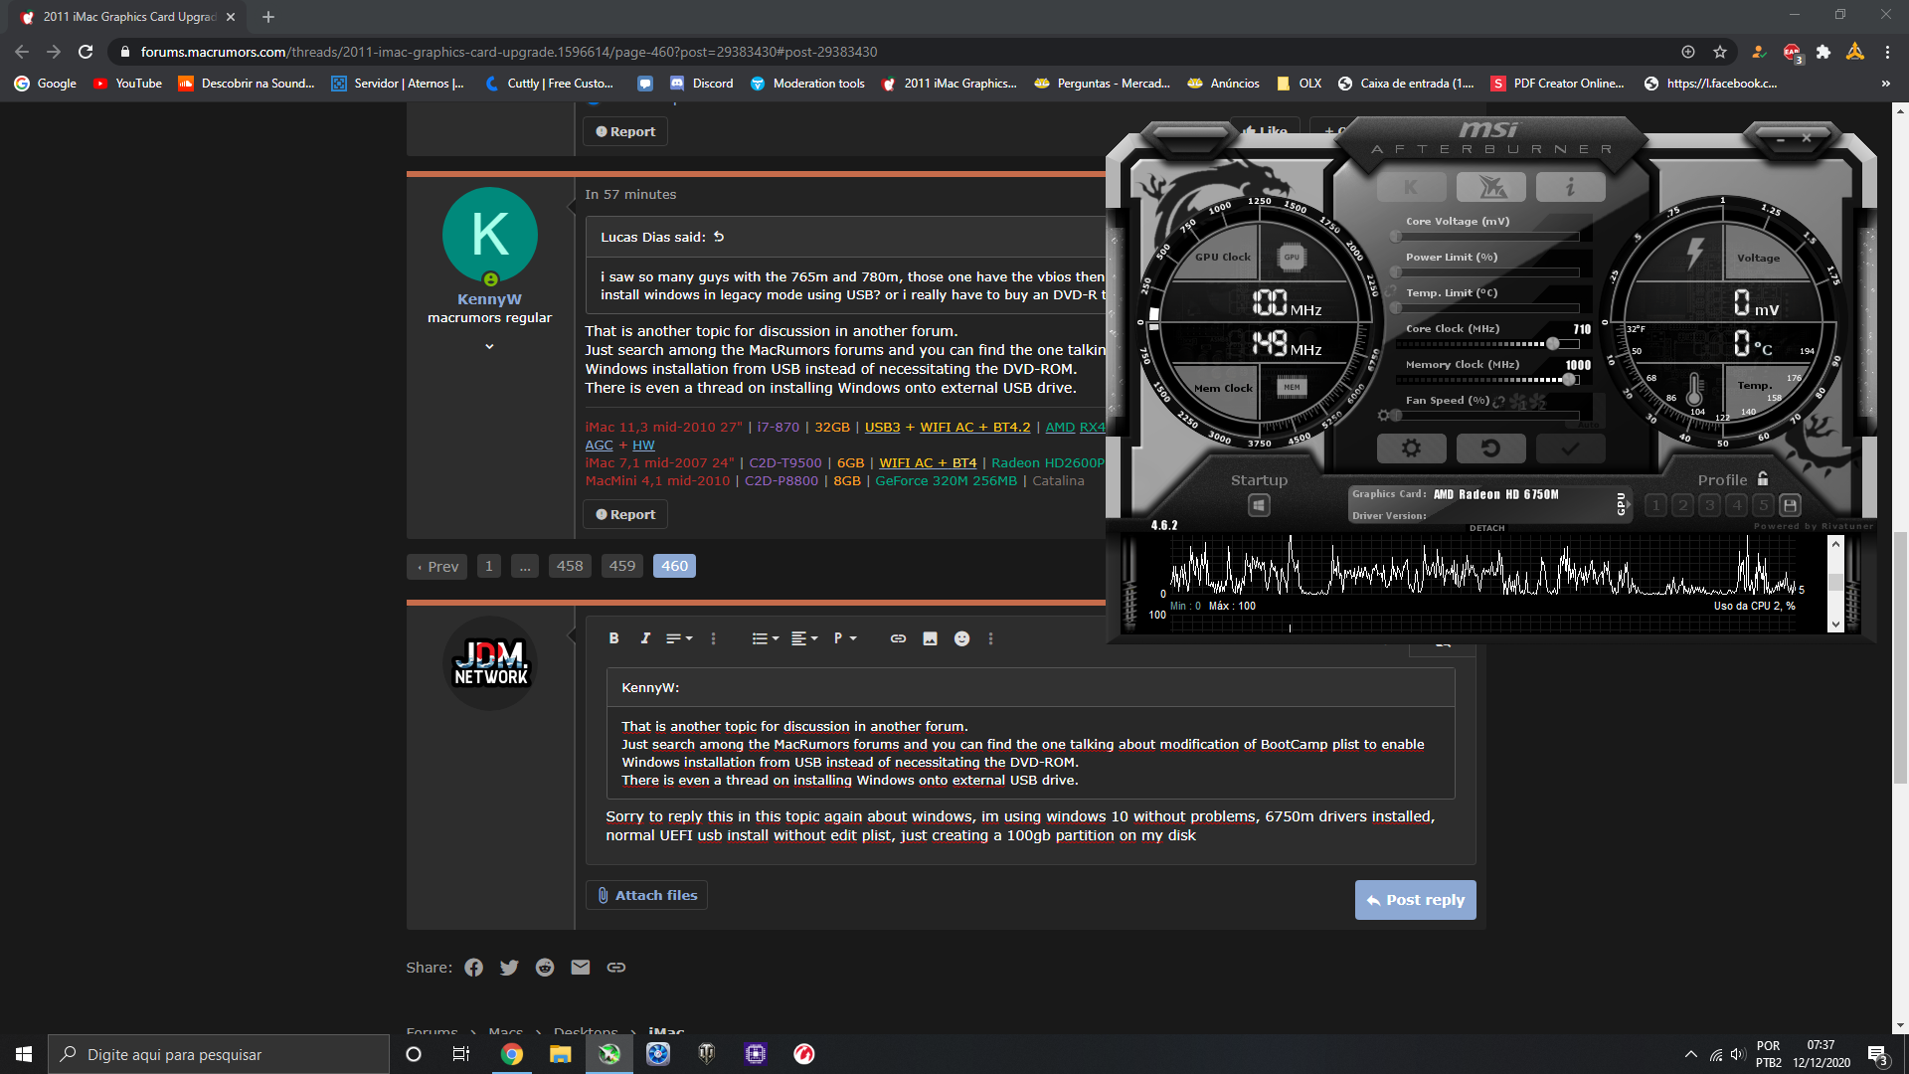Click the Post reply button

(x=1415, y=900)
